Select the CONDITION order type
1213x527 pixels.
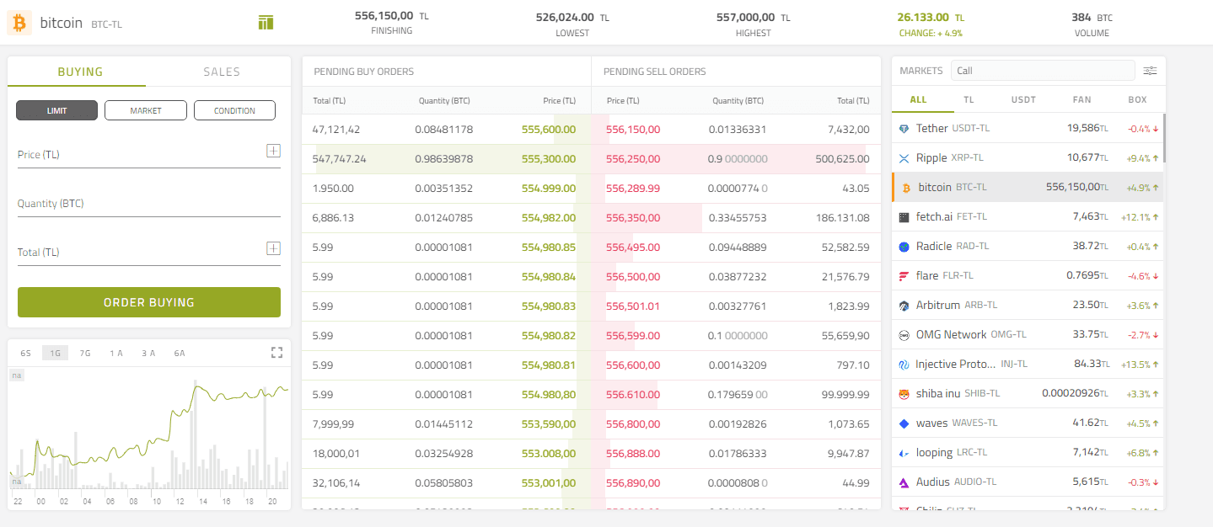coord(234,110)
